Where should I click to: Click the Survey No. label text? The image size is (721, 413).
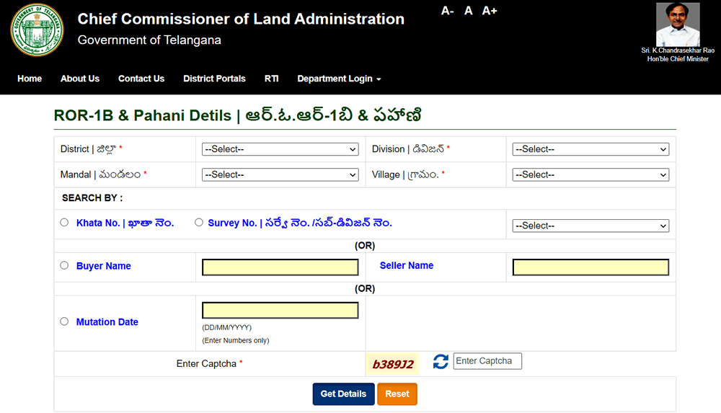tap(300, 223)
